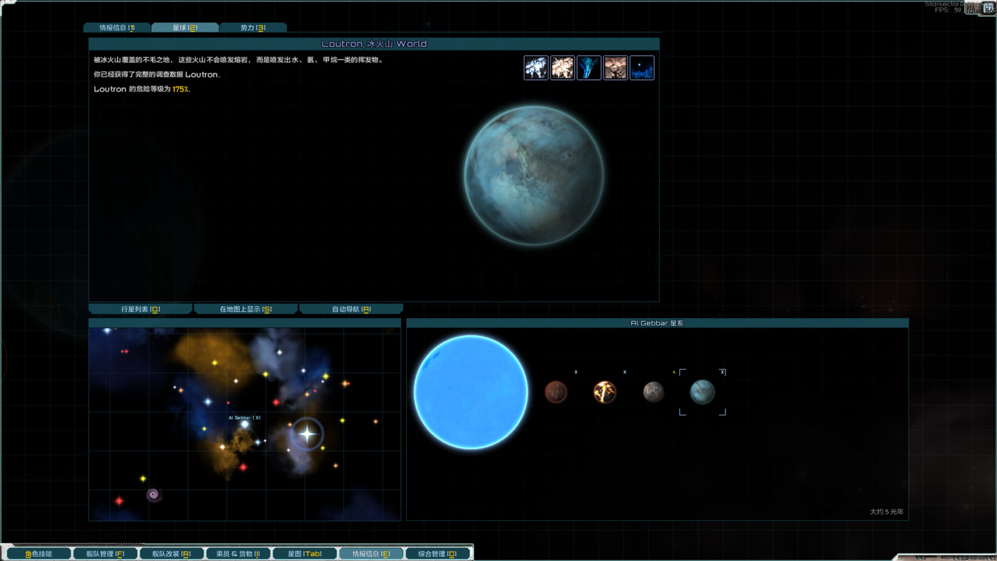Screen dimensions: 997x561
Task: Click the highlighted bright star with ring
Action: (307, 434)
